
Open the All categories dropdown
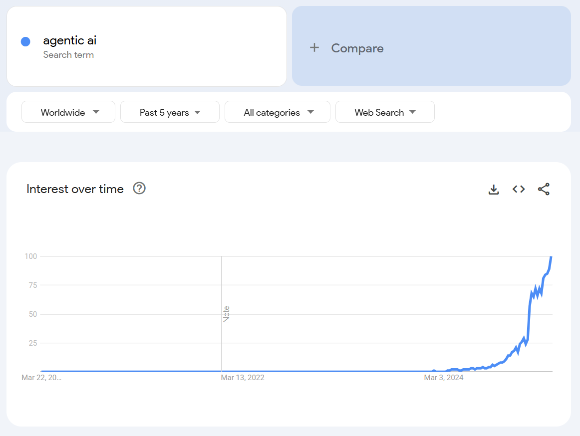point(277,112)
